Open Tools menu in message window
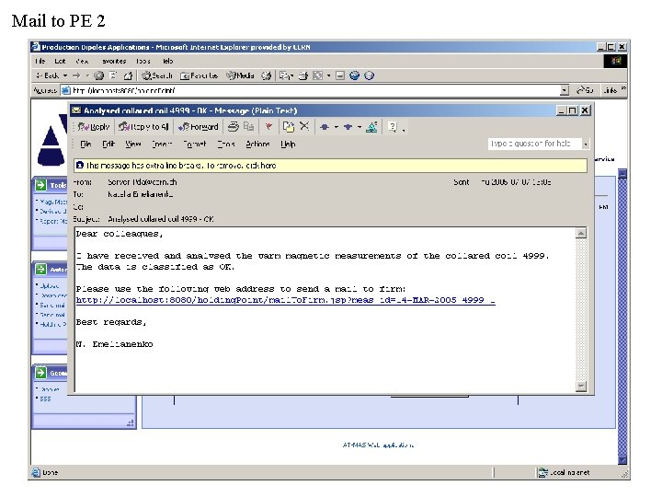This screenshot has width=662, height=497. click(x=226, y=144)
